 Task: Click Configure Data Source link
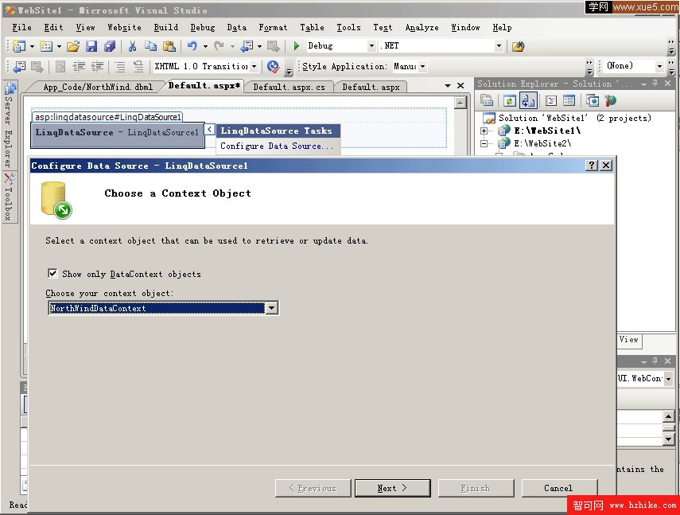coord(277,146)
